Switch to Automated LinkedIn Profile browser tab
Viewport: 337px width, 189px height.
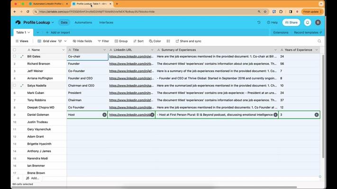tap(48, 4)
